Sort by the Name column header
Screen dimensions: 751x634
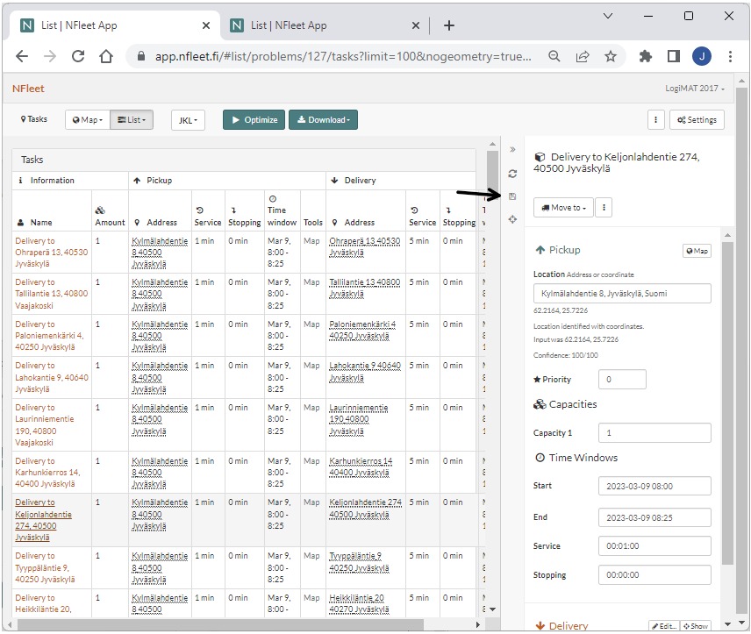point(41,223)
